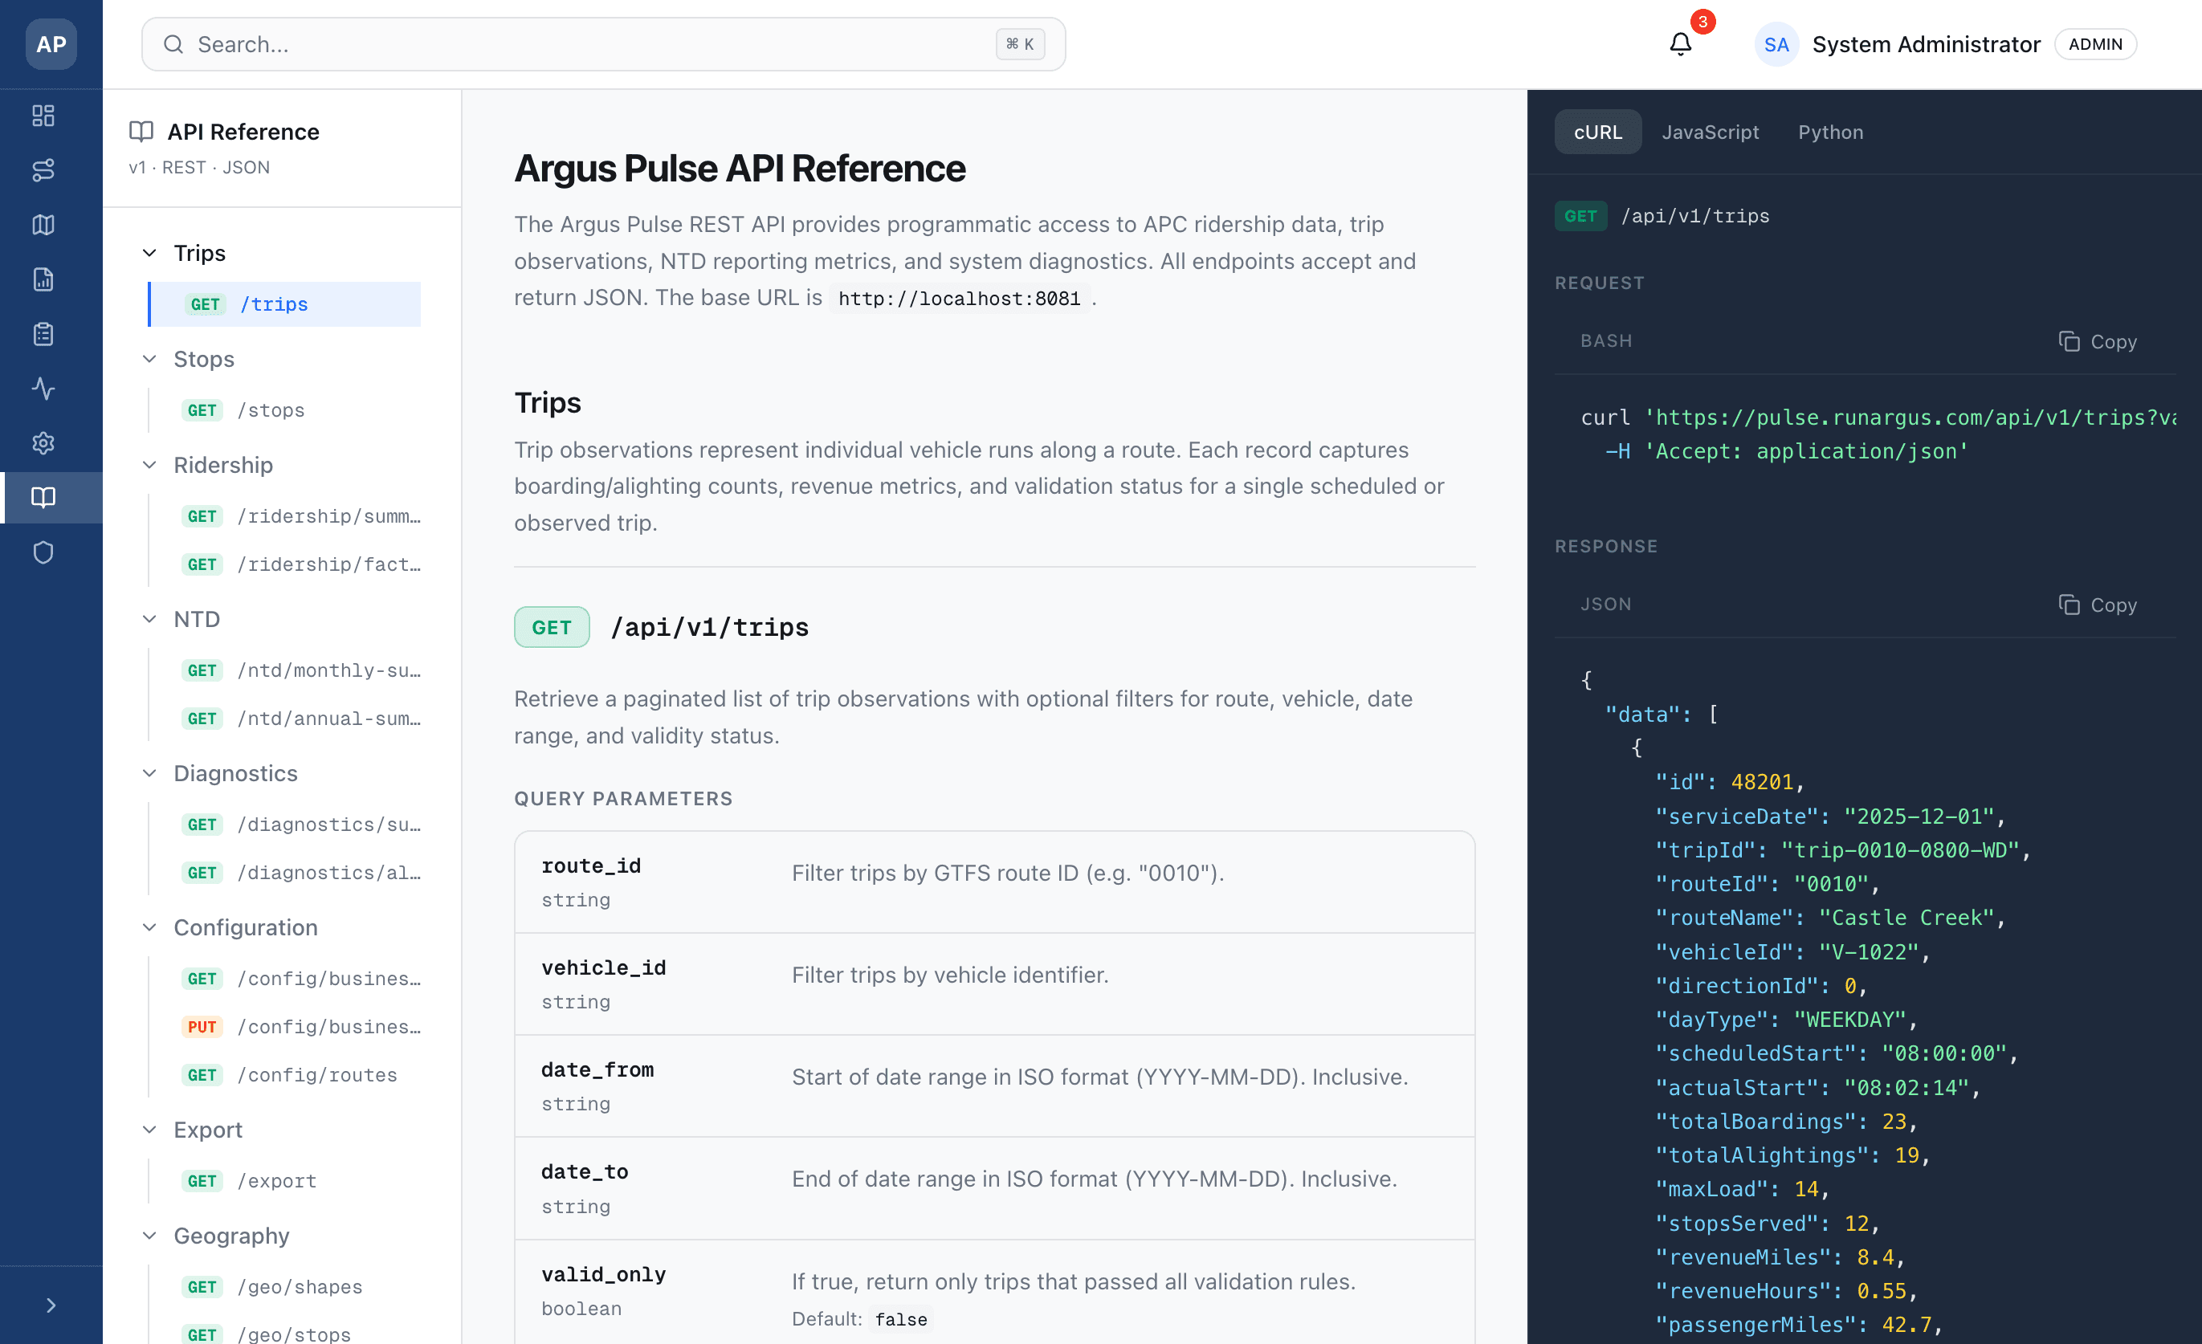Click the date_from parameter name
The width and height of the screenshot is (2202, 1344).
(x=597, y=1069)
